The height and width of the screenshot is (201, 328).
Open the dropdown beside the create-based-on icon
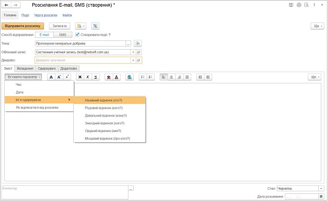tap(80, 26)
